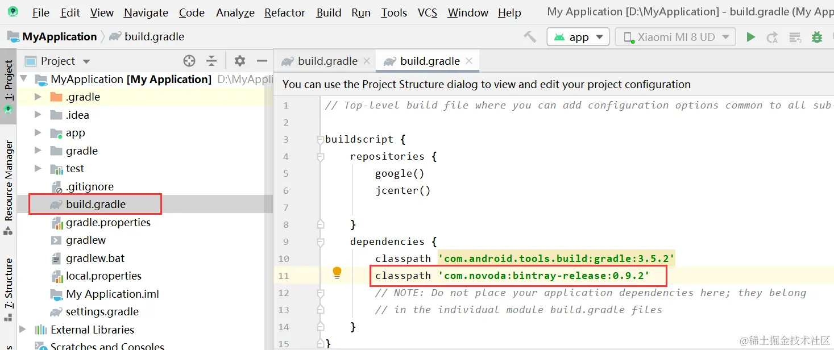The image size is (834, 350).
Task: Fold the repositories block on line 4
Action: point(320,156)
